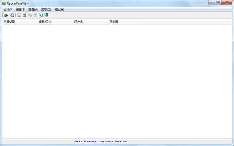The image size is (234, 146).
Task: Sort by the 服务器 column header
Action: tap(126, 22)
